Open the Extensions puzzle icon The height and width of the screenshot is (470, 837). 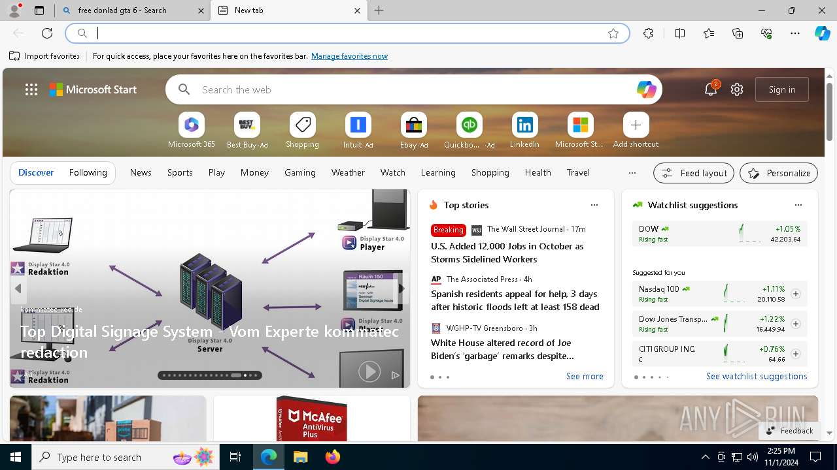648,33
